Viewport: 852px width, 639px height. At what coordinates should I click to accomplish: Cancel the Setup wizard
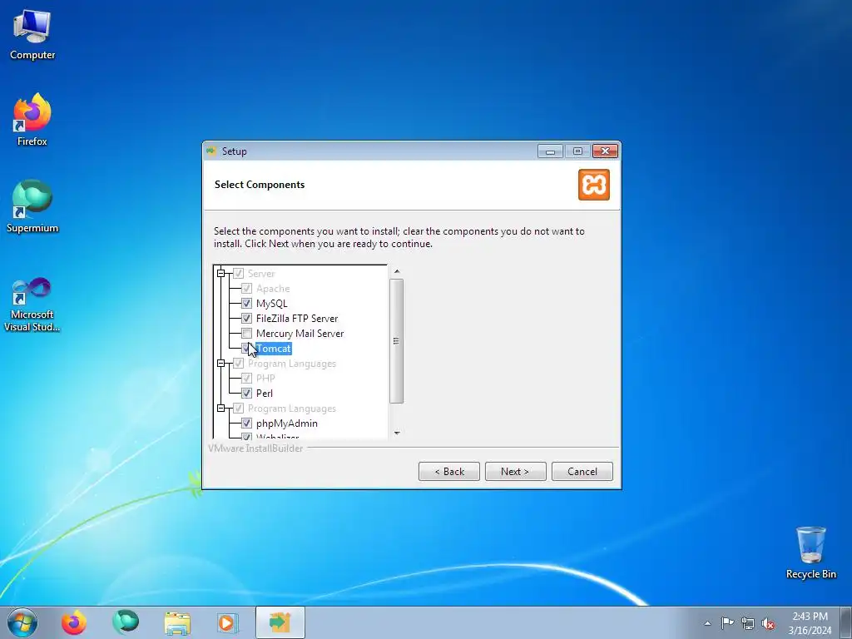(x=582, y=472)
